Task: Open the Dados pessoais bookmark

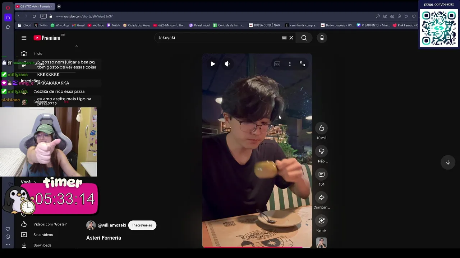Action: point(337,25)
